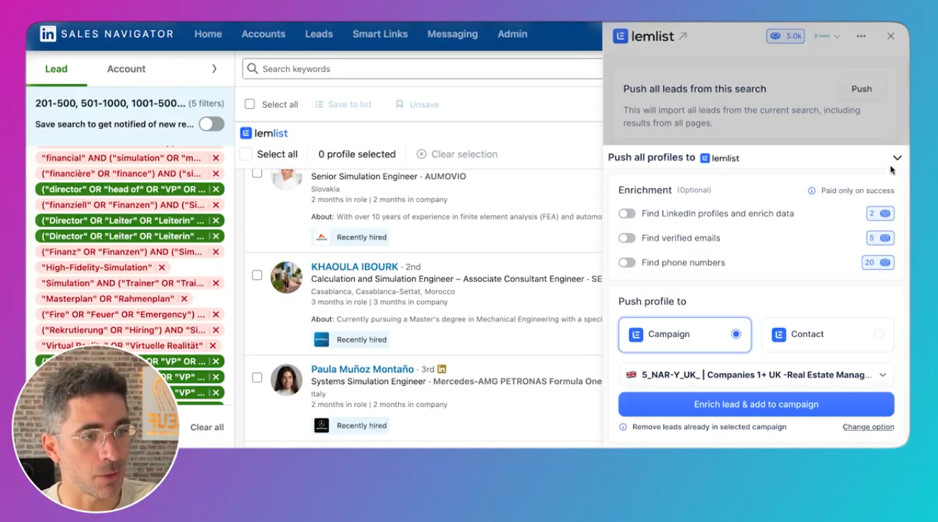Open Home in Sales Navigator menu
938x522 pixels.
(x=208, y=34)
